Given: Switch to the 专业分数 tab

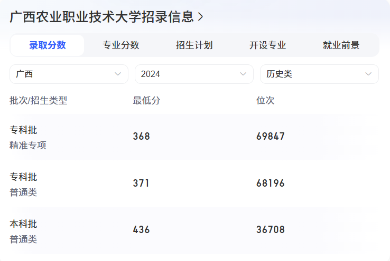Looking at the screenshot, I should click(x=121, y=45).
